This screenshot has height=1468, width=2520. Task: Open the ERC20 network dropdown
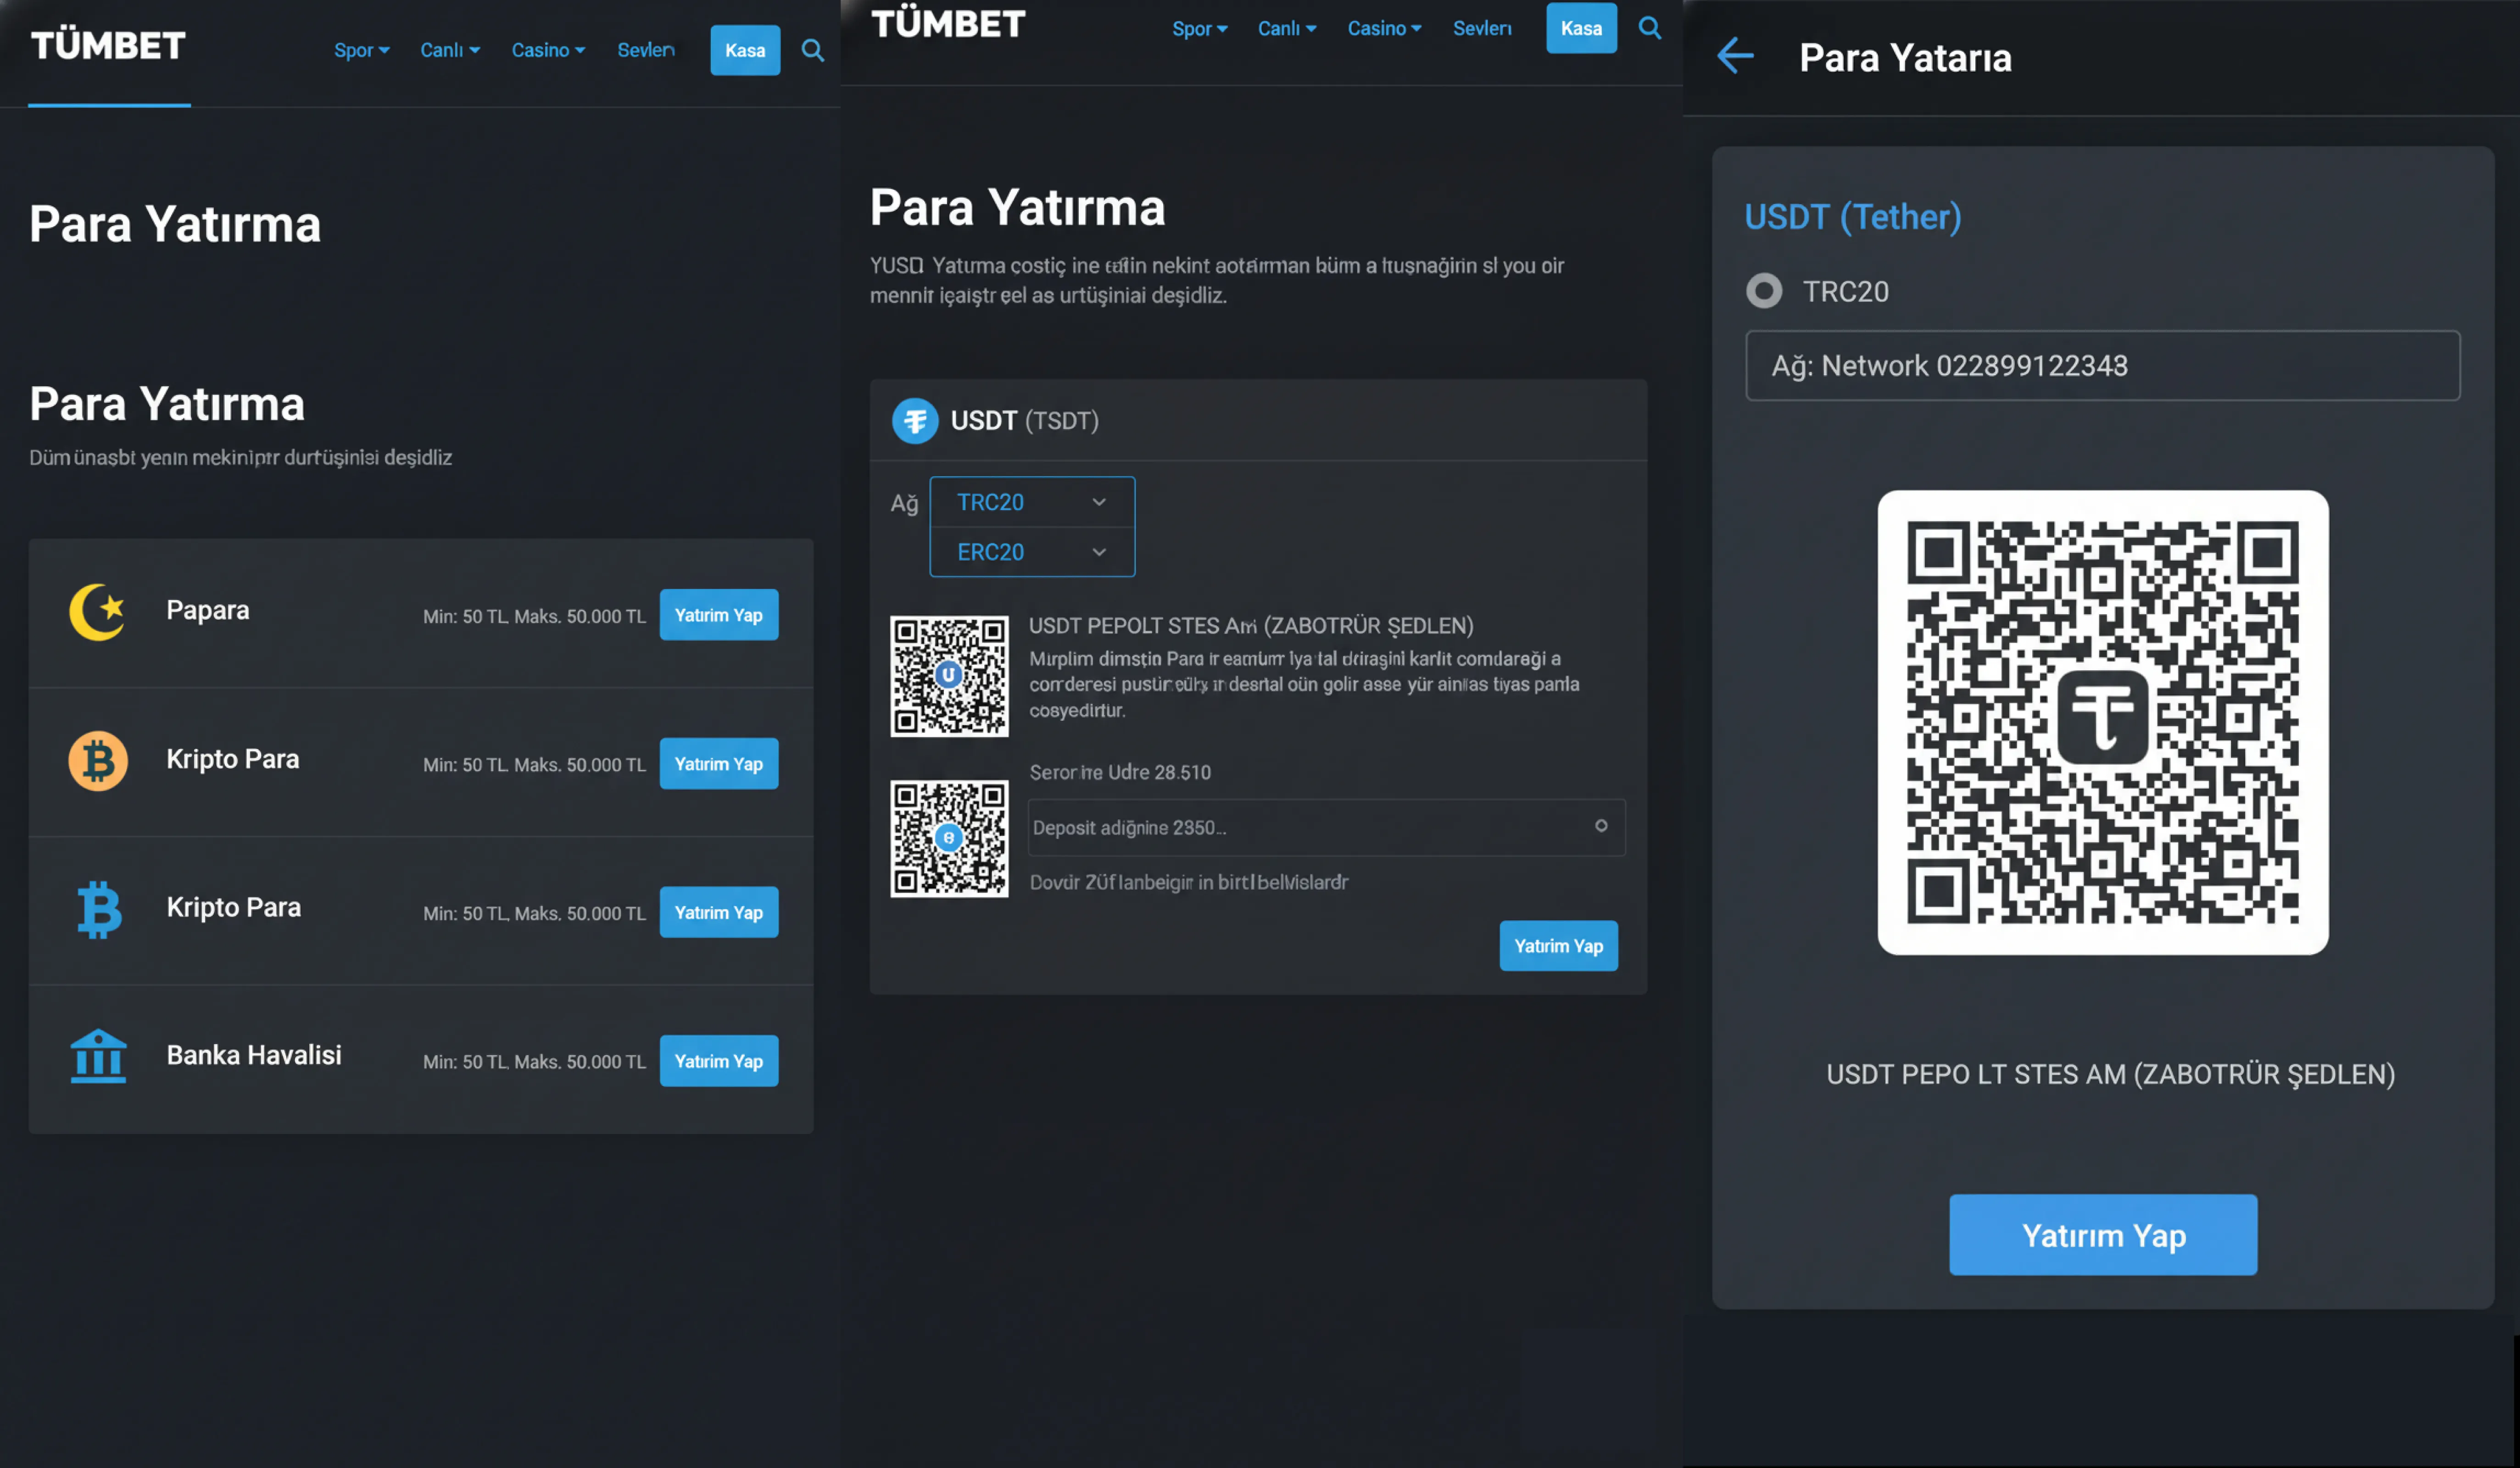(x=1031, y=551)
